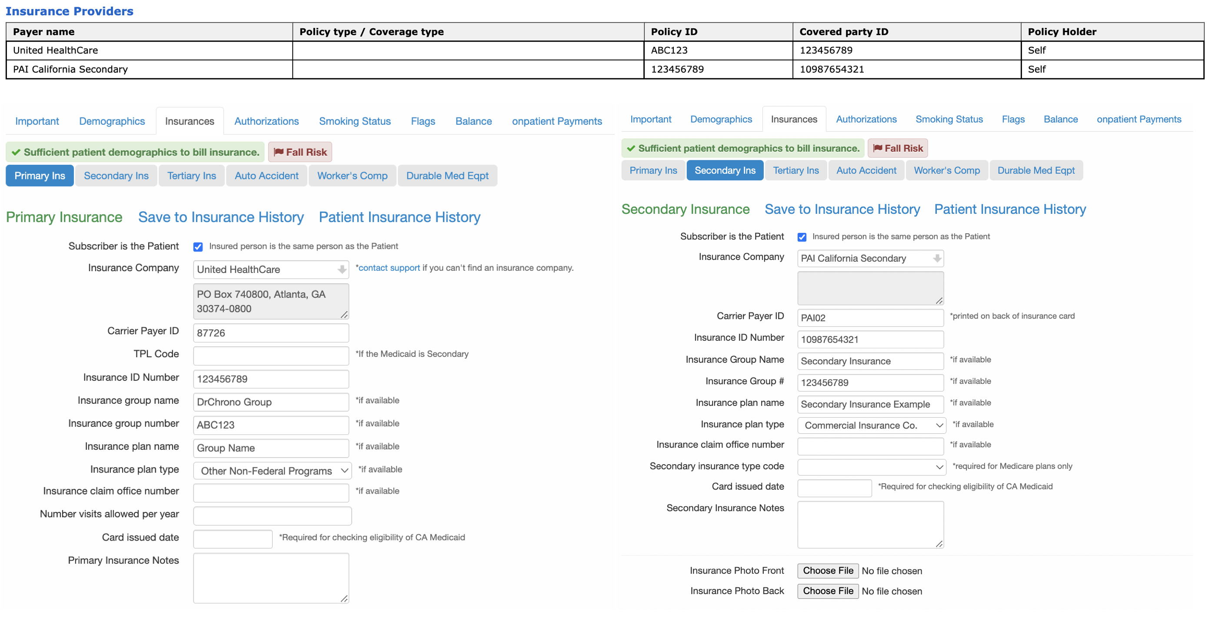
Task: Open the Secondary insurance type code dropdown
Action: pos(871,467)
